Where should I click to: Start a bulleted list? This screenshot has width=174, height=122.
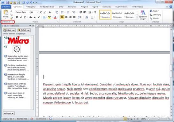(x=62, y=12)
